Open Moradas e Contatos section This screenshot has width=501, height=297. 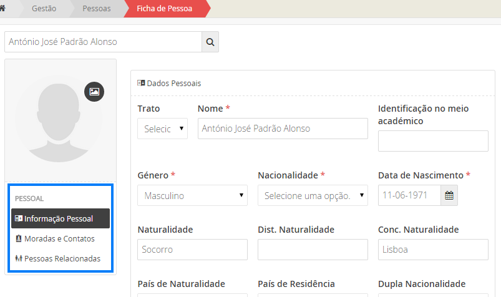pos(60,238)
